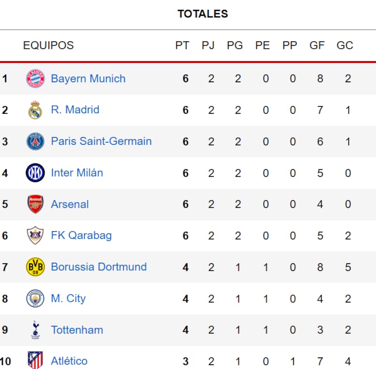Click the GF goals-for column header
The height and width of the screenshot is (369, 376).
pos(317,46)
